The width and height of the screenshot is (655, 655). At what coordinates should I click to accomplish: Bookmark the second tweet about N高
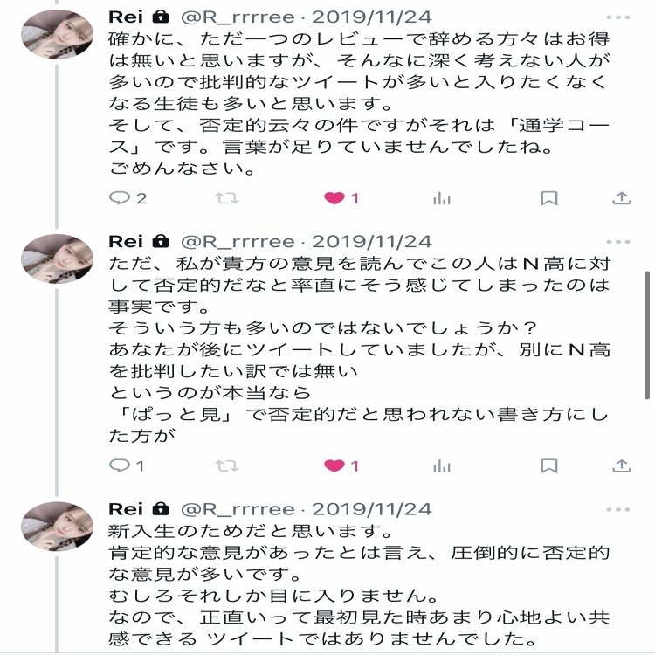point(549,465)
